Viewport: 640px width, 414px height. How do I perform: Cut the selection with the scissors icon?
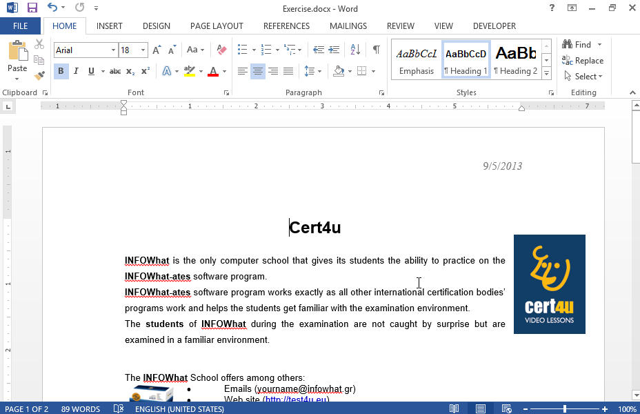coord(39,44)
